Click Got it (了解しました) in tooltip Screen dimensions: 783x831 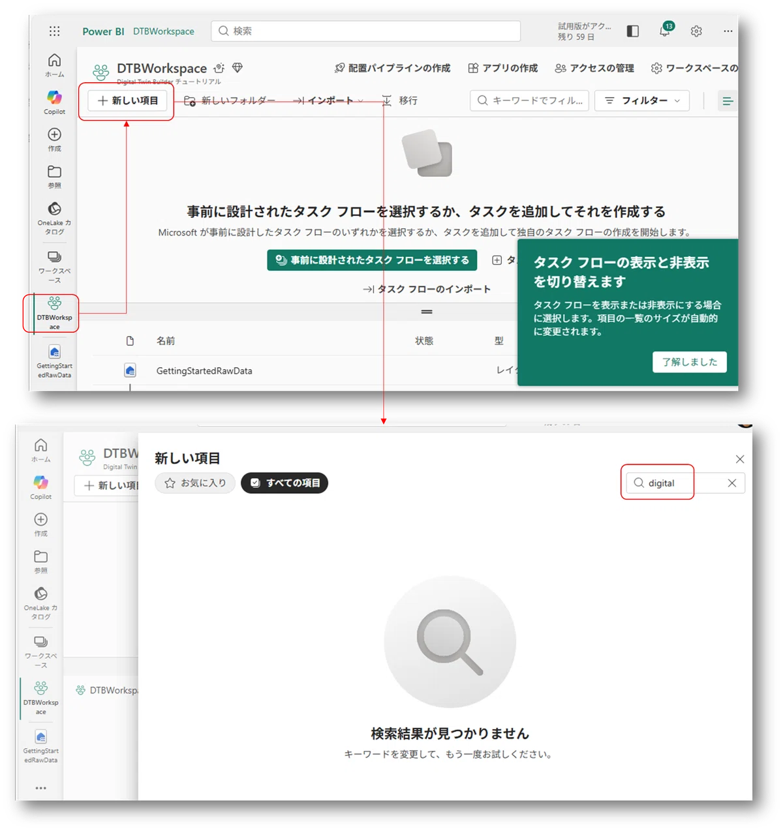(690, 361)
